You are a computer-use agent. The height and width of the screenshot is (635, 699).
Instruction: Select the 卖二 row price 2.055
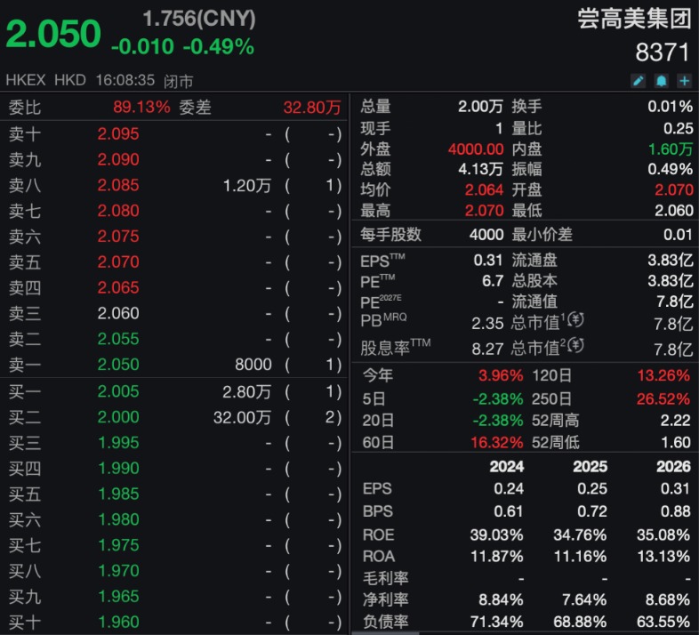(118, 339)
